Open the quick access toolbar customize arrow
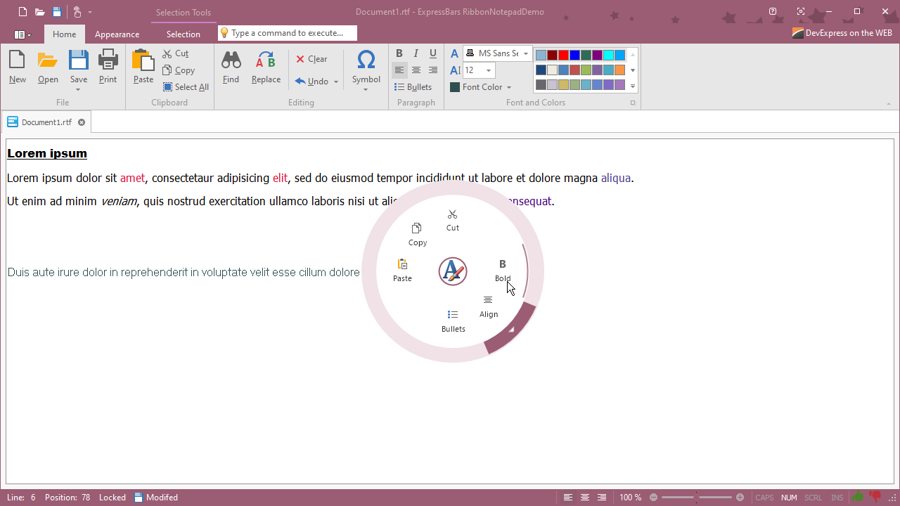Screen dimensions: 900x506 (x=90, y=12)
